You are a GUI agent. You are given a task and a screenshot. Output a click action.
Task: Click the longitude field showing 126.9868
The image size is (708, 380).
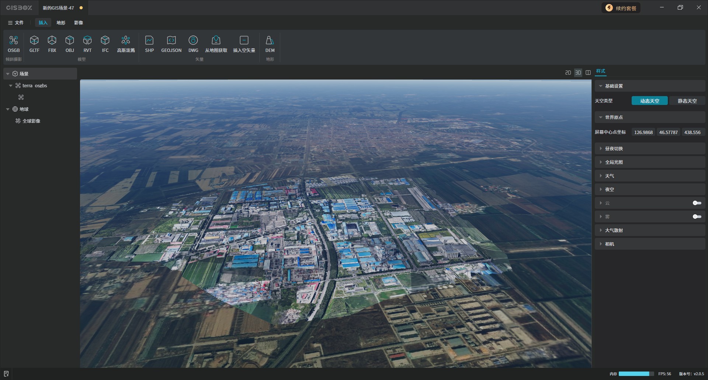tap(643, 132)
